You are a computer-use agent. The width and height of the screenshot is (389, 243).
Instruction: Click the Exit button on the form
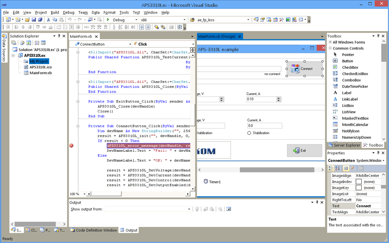click(x=305, y=150)
